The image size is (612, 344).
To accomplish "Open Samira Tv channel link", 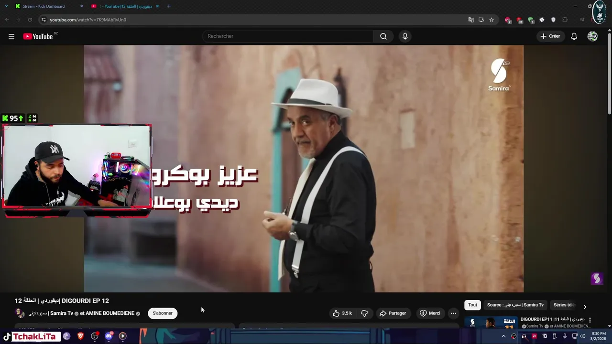I will 51,313.
